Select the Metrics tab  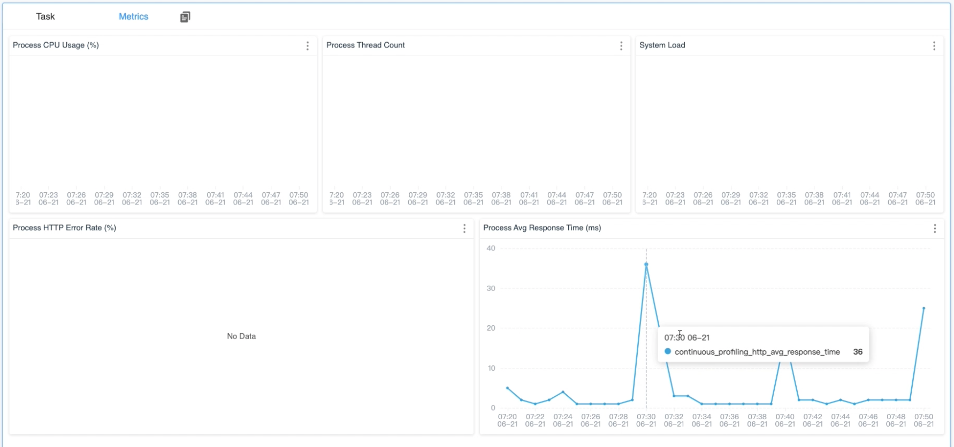[x=133, y=17]
